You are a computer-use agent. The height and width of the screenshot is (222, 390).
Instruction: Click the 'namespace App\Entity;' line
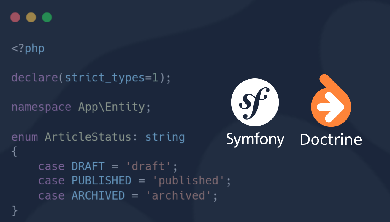pyautogui.click(x=81, y=107)
